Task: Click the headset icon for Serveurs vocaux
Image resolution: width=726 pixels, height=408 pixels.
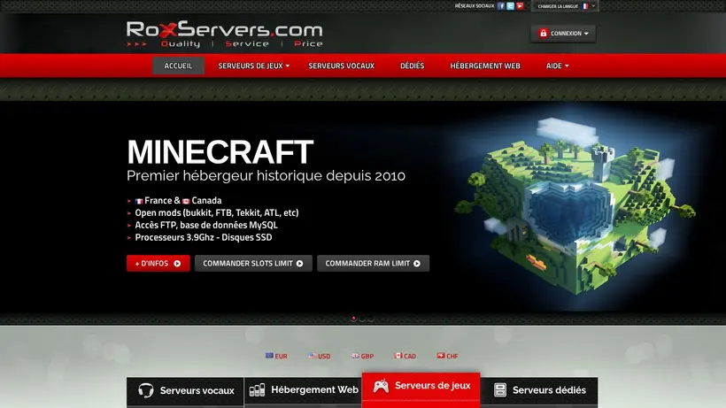Action: tap(146, 390)
